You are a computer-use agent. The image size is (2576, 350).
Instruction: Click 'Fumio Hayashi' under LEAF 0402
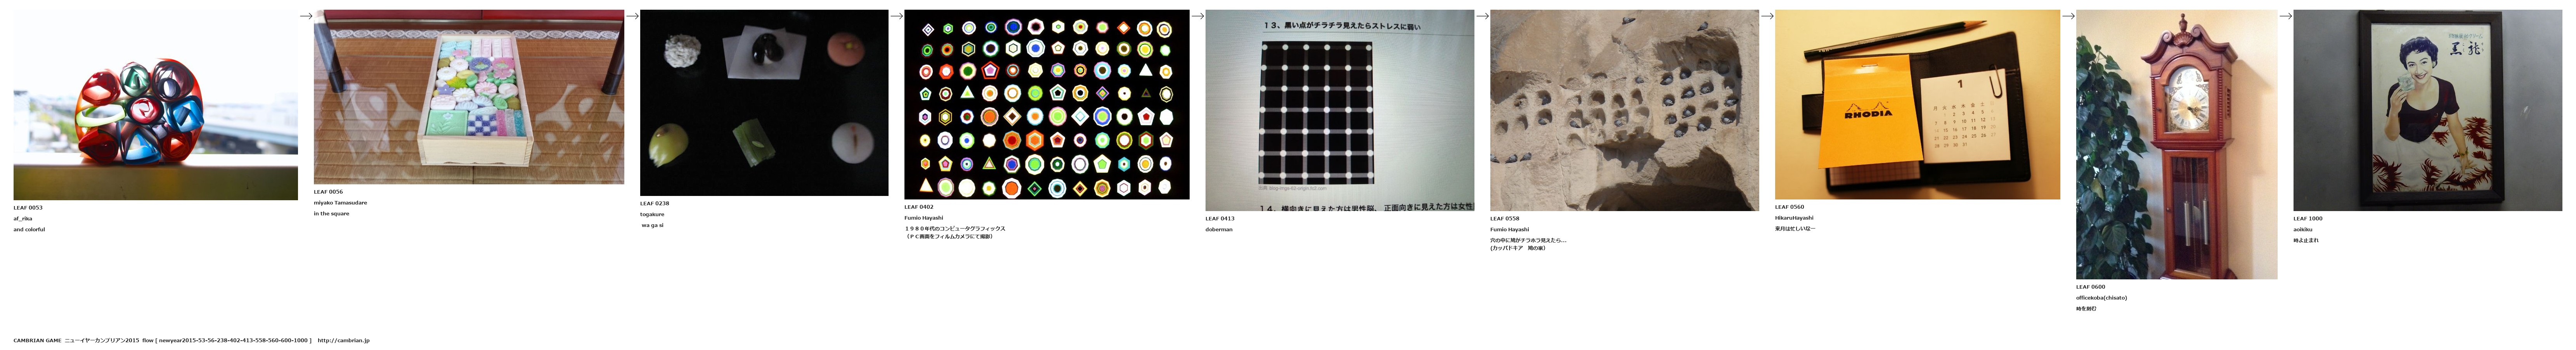923,218
